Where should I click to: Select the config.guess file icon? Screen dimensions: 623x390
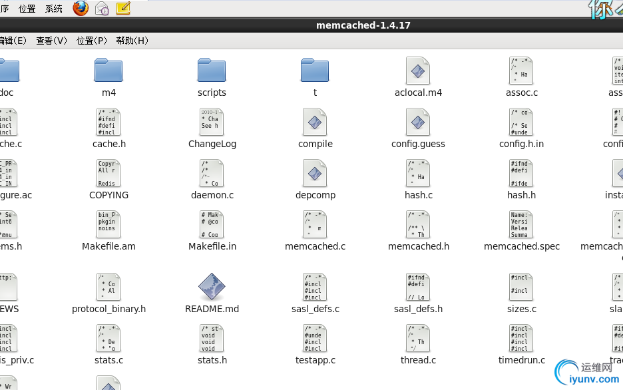tap(418, 122)
